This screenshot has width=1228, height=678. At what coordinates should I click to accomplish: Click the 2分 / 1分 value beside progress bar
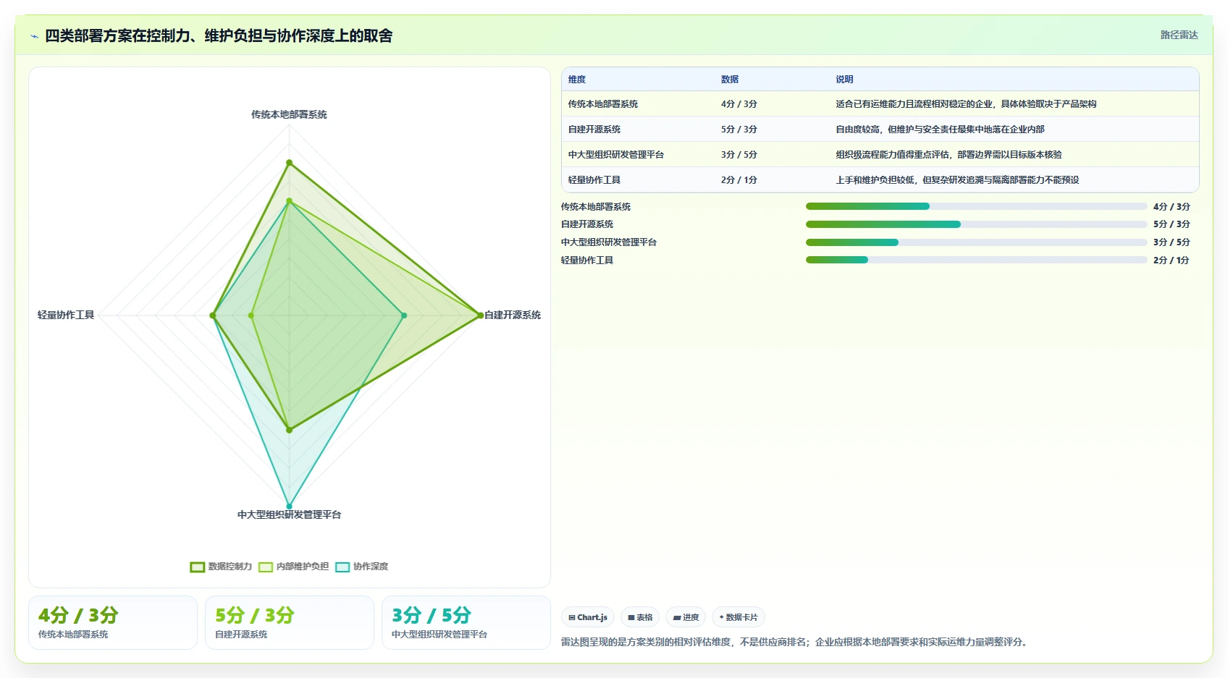pyautogui.click(x=1171, y=260)
